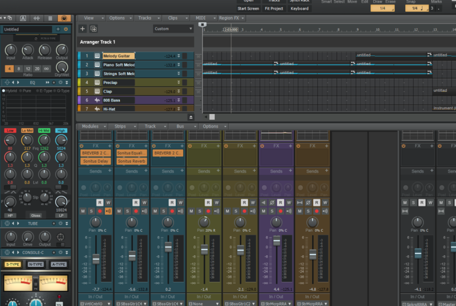
Task: Open the console Modules menu
Action: 93,126
